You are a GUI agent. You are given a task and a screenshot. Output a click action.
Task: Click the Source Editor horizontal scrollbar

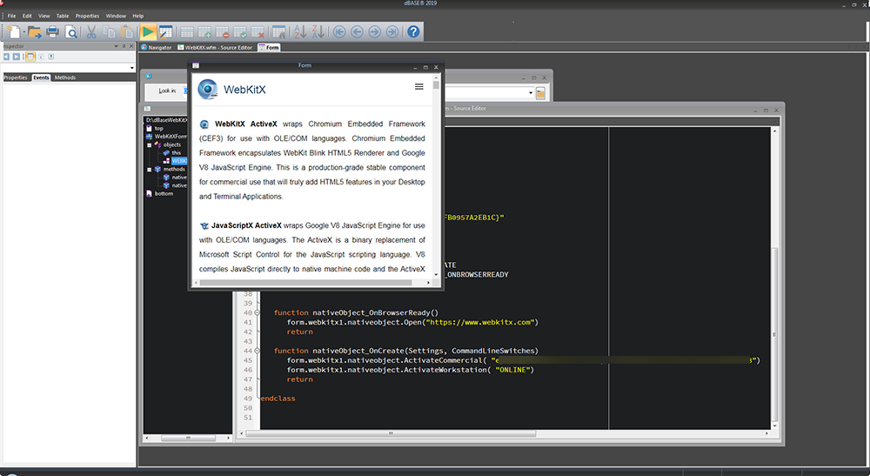[x=505, y=433]
